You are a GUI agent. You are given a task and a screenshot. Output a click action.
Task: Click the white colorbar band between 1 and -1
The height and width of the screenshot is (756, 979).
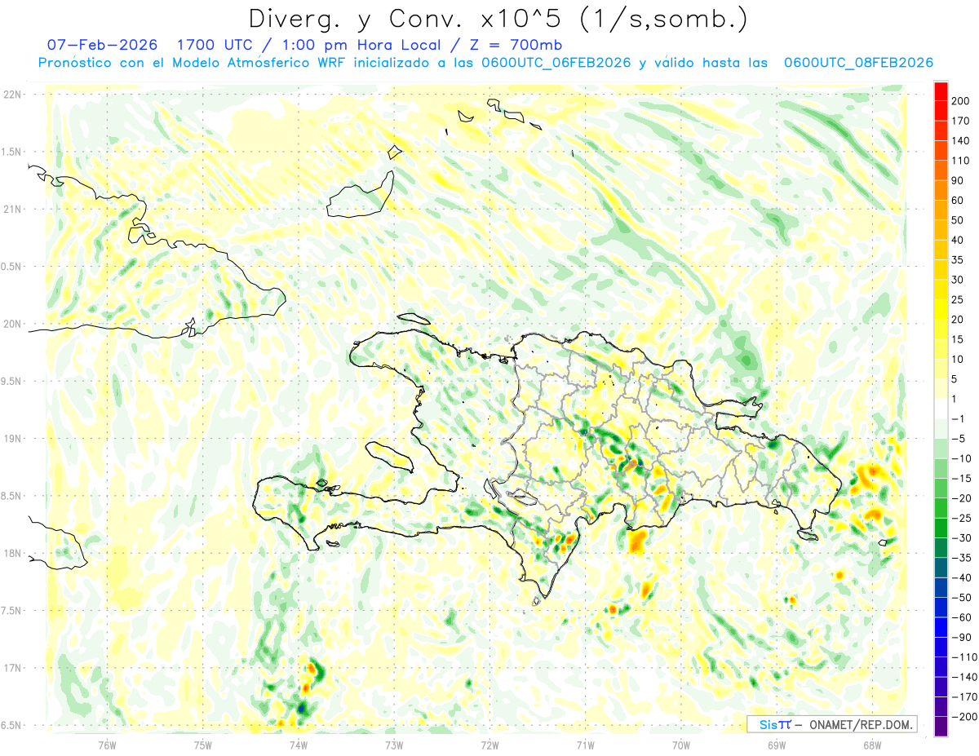point(941,409)
